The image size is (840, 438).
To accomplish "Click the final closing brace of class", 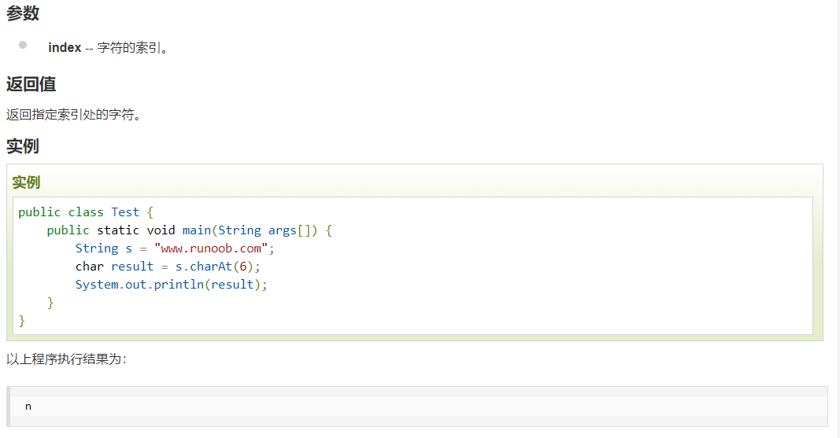I will click(22, 321).
